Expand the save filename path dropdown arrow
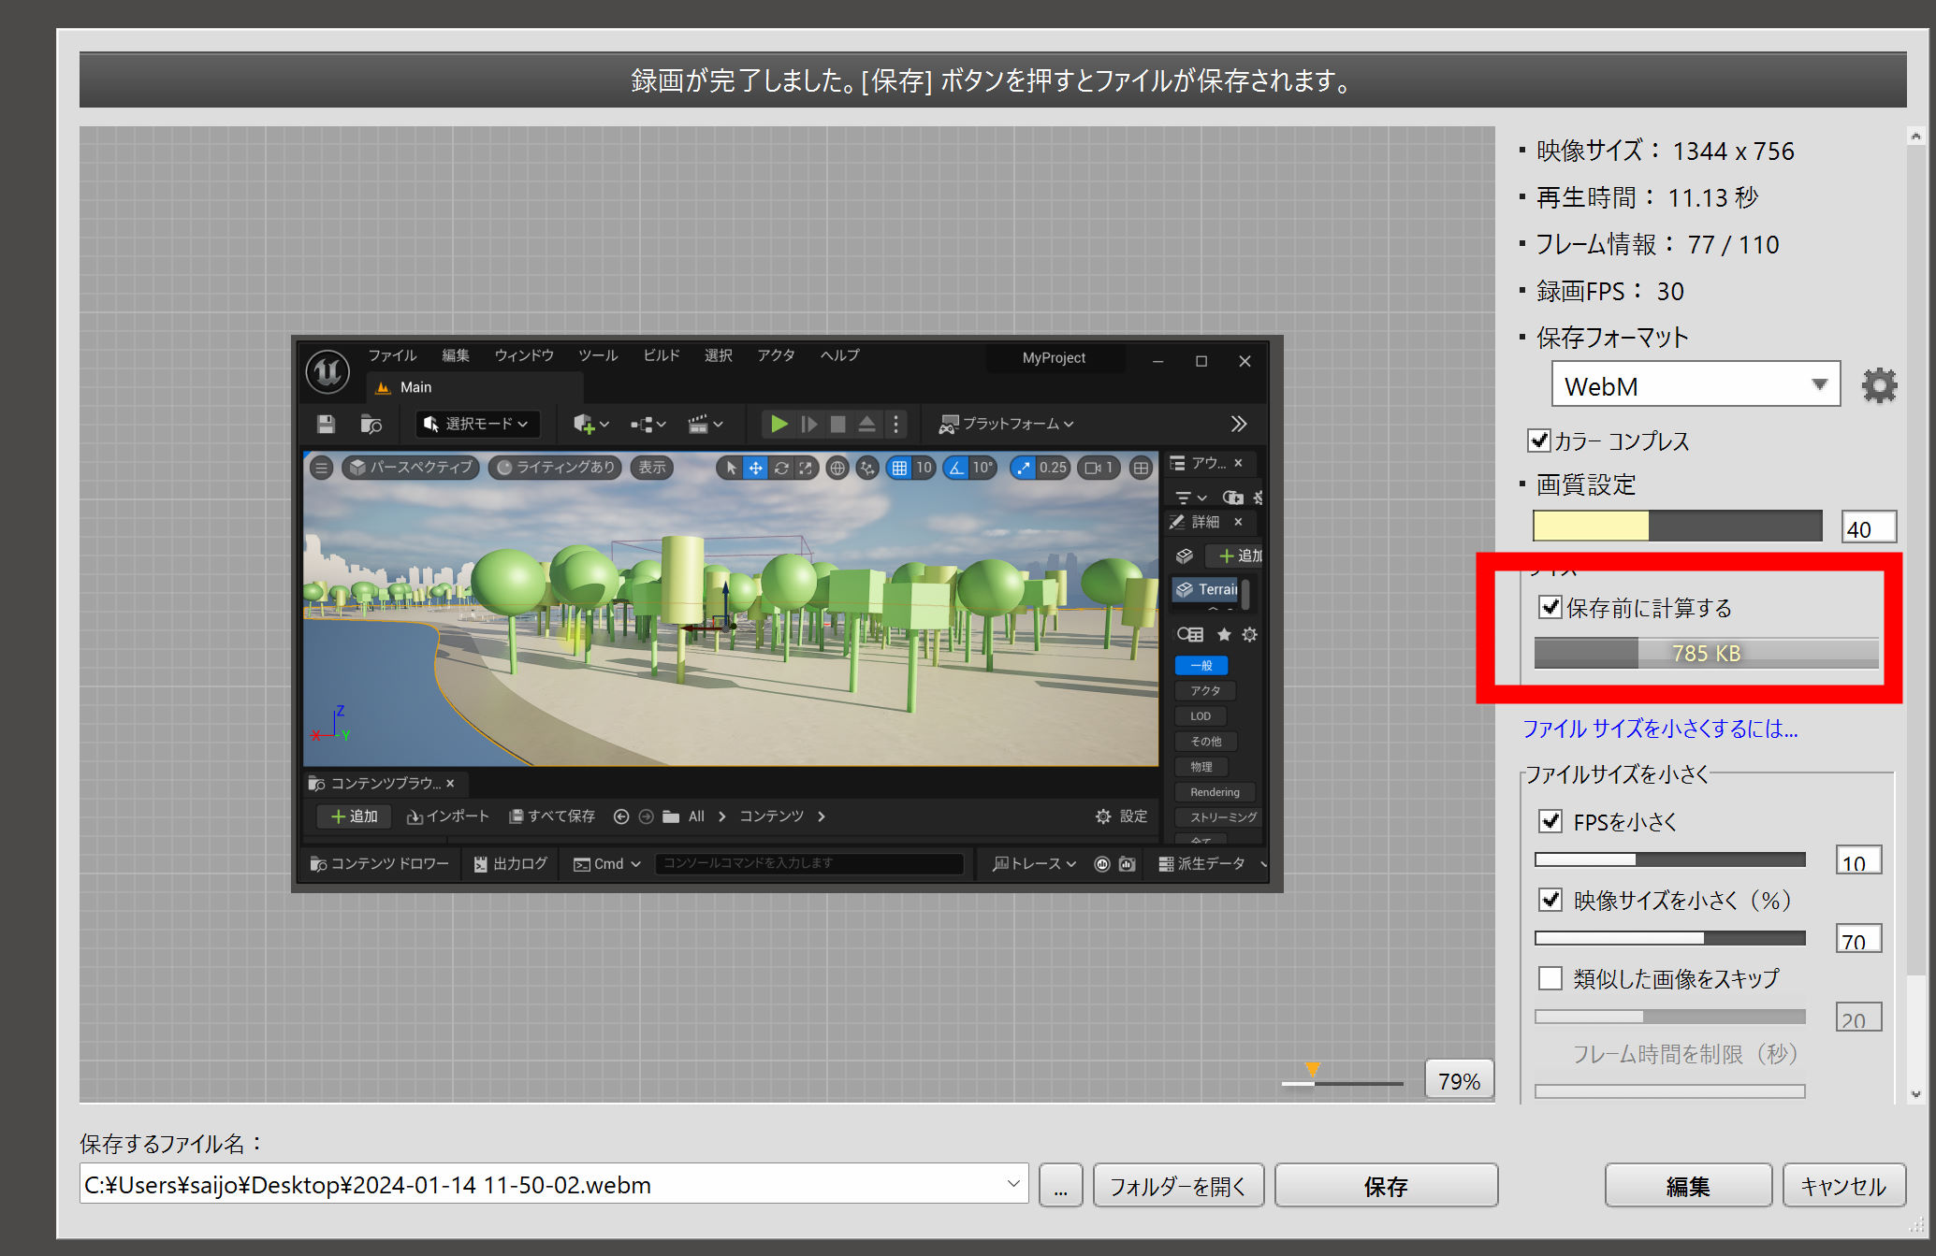Screen dimensions: 1936x1256 [1012, 1184]
